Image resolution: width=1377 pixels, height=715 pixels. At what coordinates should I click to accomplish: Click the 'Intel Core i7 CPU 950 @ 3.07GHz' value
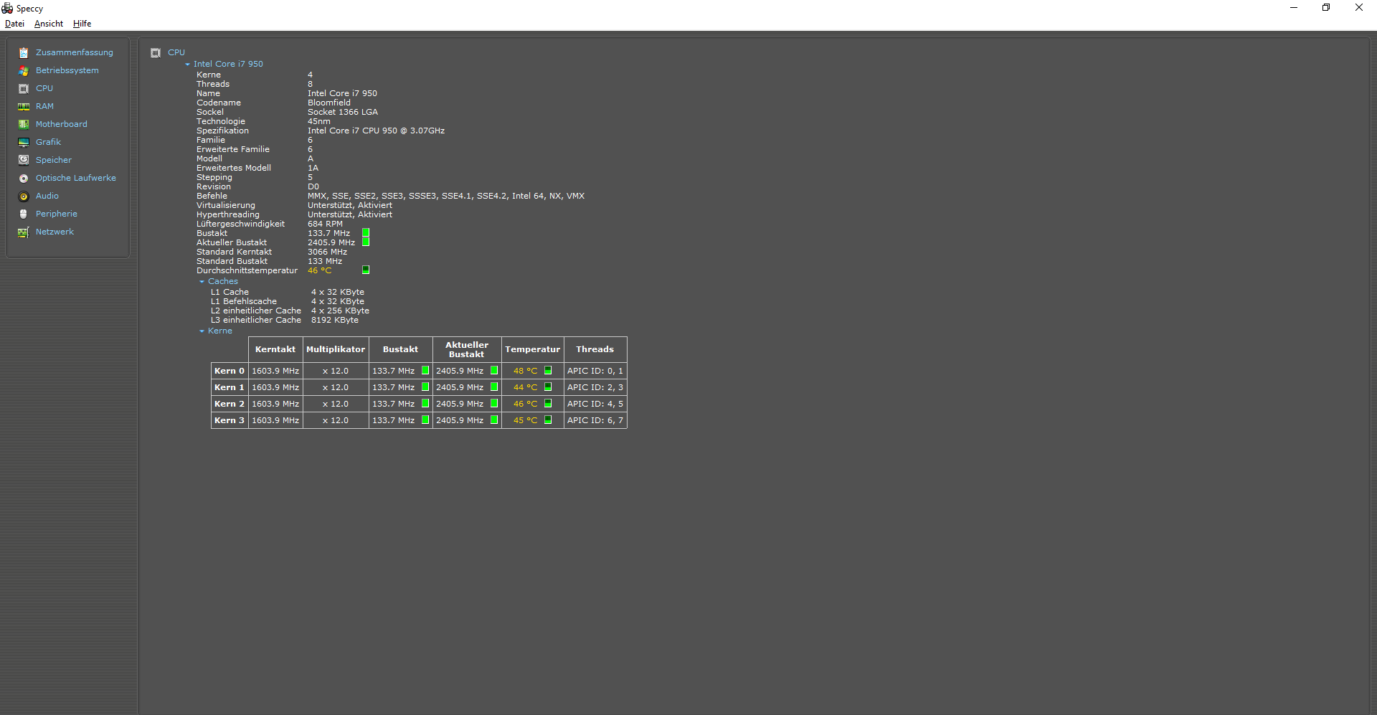(376, 131)
